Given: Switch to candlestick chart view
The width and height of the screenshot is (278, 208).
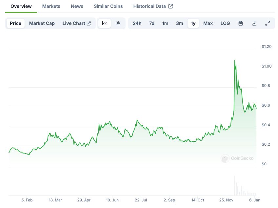Looking at the screenshot, I should click(x=118, y=23).
